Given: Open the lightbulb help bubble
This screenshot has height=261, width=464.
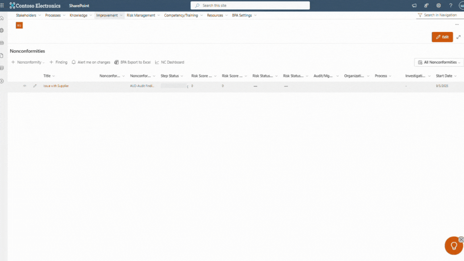Looking at the screenshot, I should [454, 246].
